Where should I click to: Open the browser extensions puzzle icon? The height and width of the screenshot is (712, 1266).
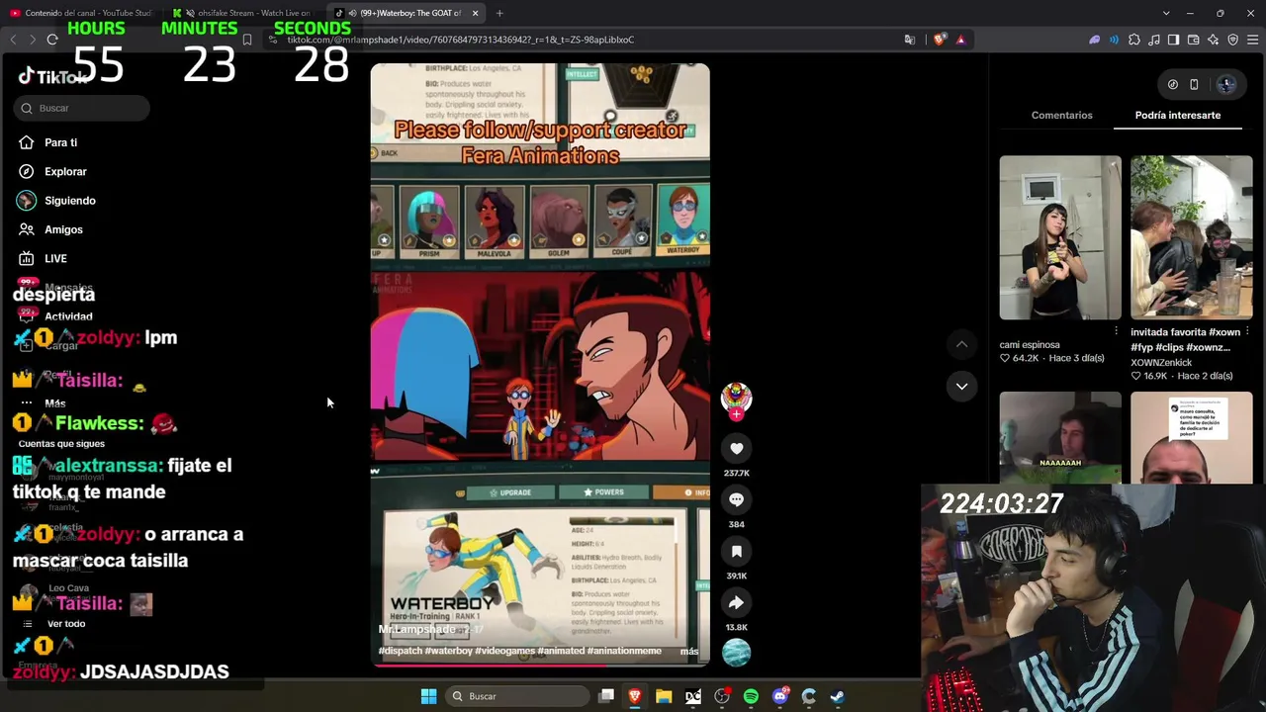[1134, 40]
